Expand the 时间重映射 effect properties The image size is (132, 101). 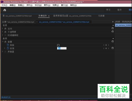click(2, 35)
